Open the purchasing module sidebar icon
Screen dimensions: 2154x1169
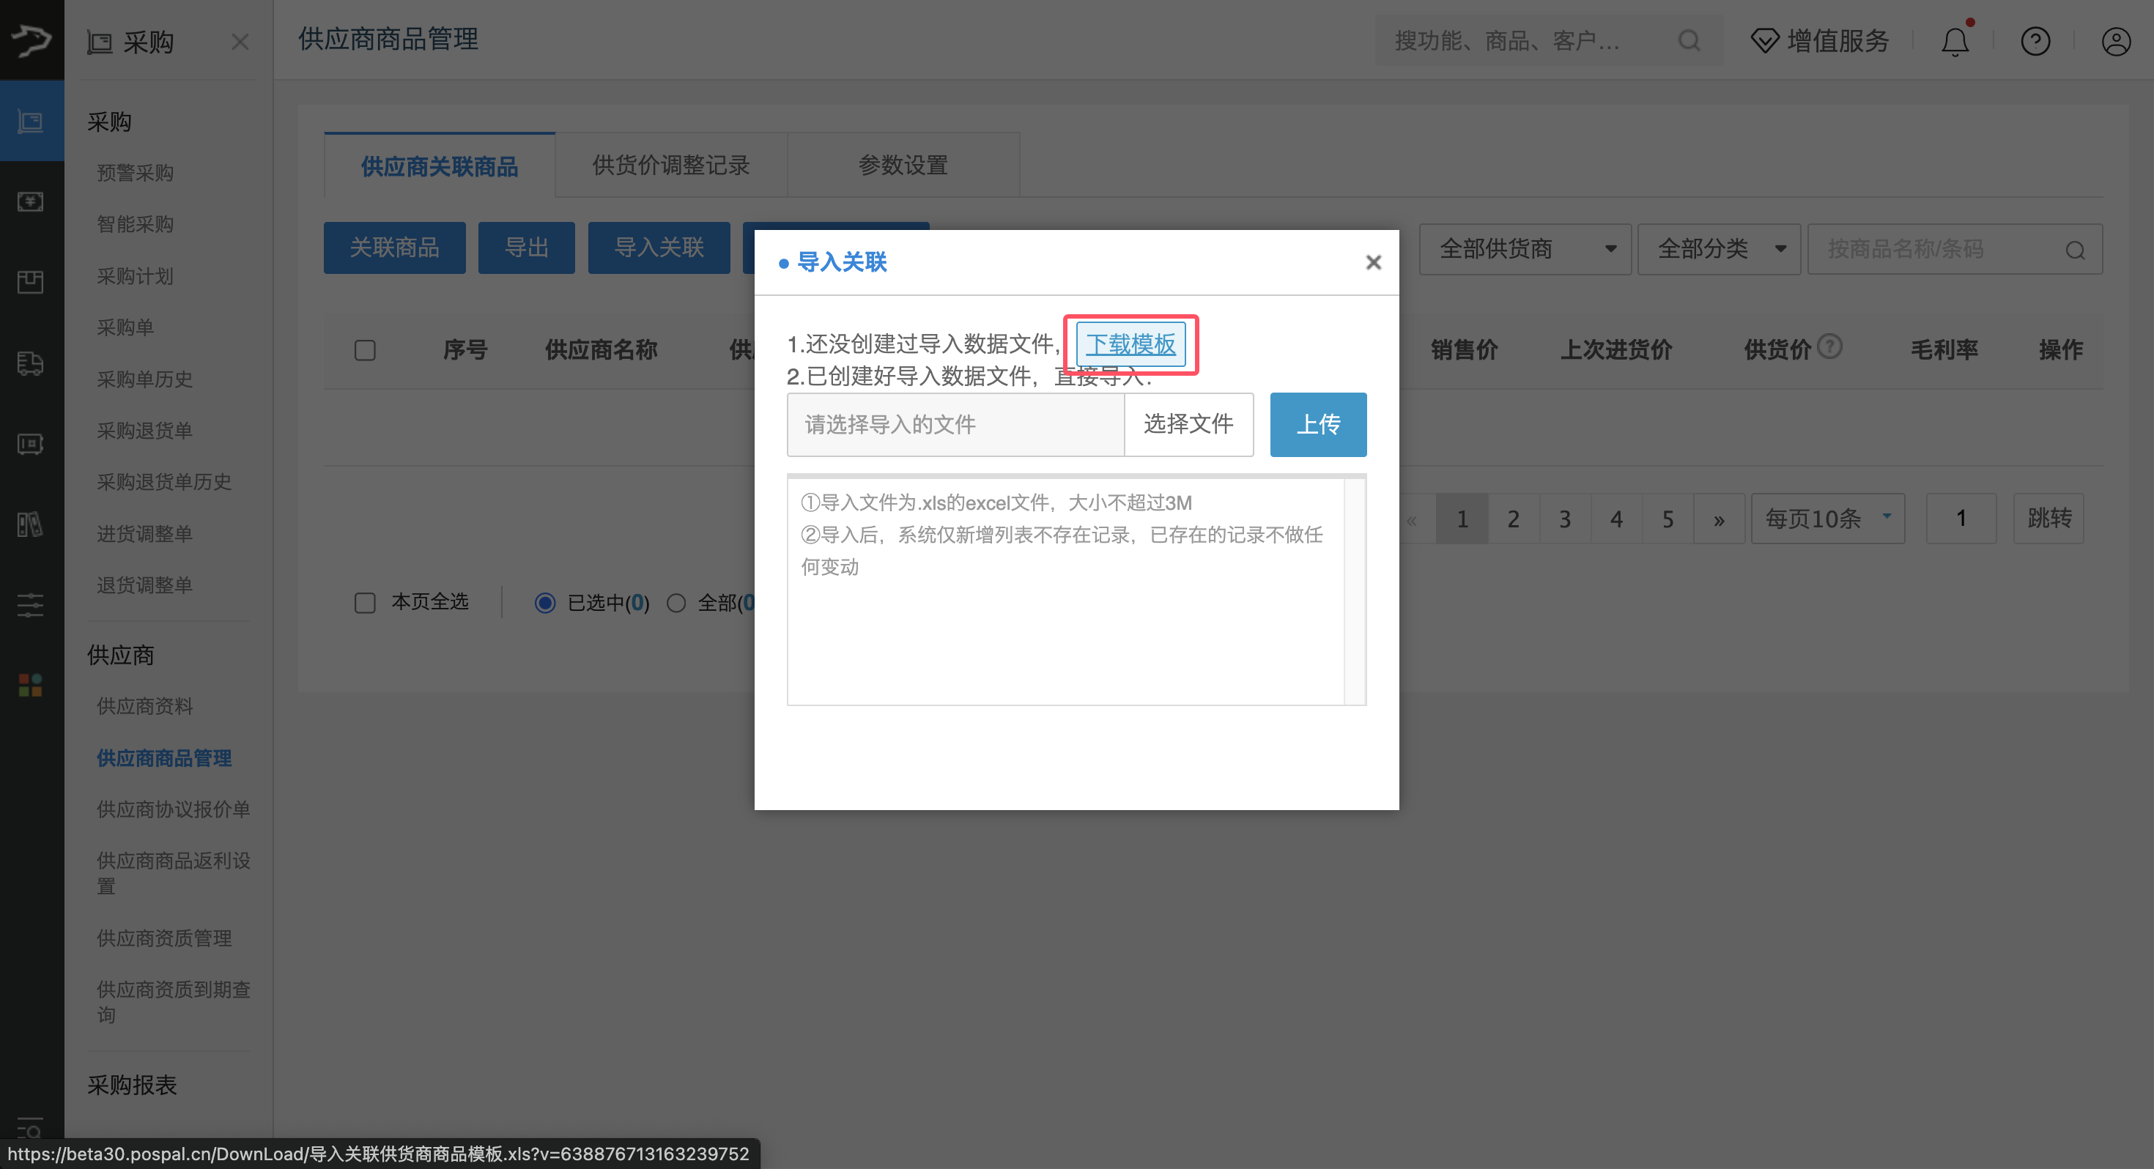tap(31, 122)
